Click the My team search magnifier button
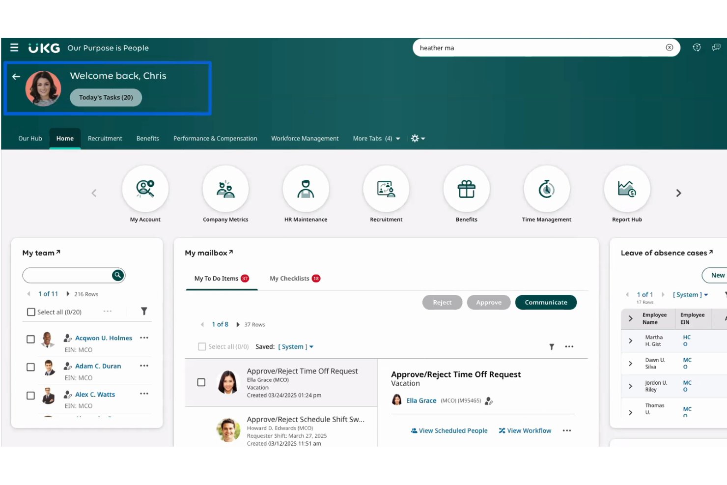727x485 pixels. pyautogui.click(x=118, y=275)
